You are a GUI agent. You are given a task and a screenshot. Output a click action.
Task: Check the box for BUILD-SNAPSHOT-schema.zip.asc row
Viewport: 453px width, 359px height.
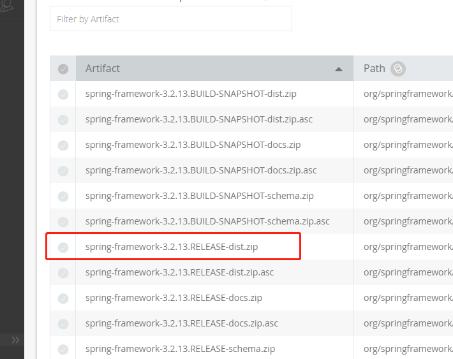coord(63,222)
